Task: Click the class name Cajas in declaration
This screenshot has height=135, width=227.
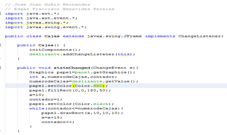Action: tap(52, 36)
